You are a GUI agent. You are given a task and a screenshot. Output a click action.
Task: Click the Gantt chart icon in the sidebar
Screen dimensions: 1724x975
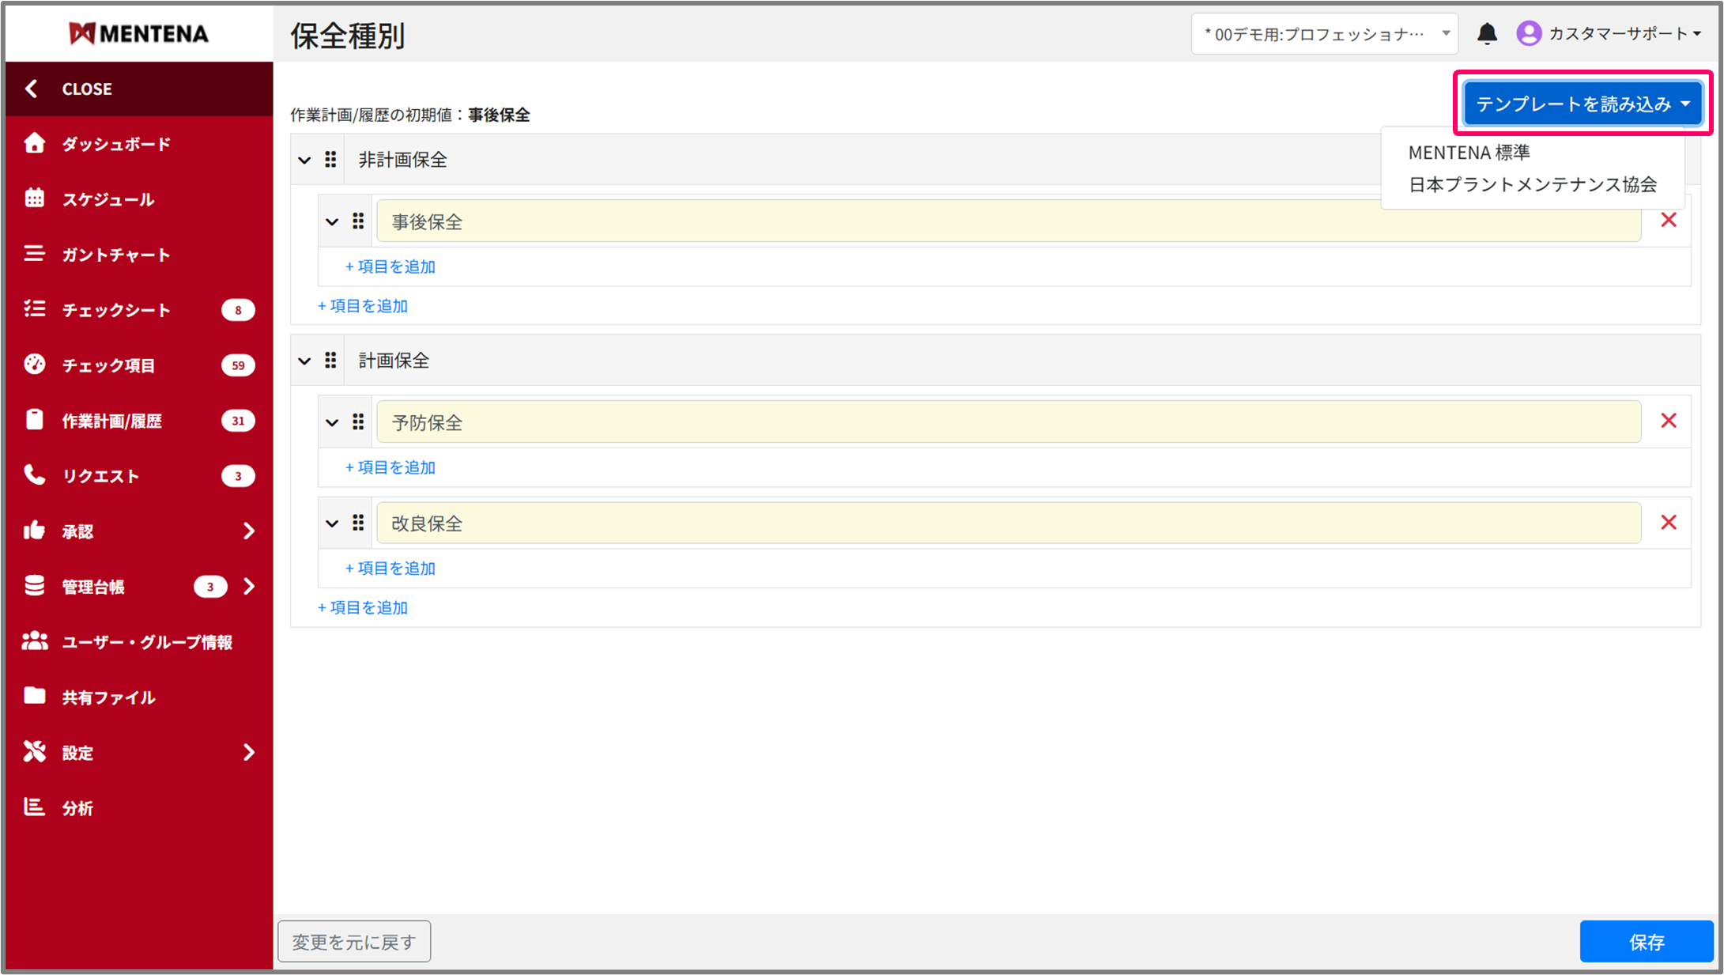(34, 254)
